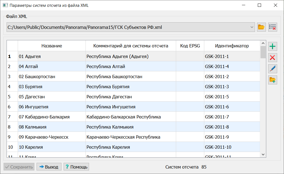Click the Идентификатор column header

coord(232,46)
